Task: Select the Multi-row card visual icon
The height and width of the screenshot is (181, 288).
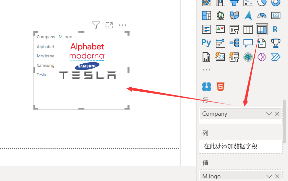Action: pyautogui.click(x=207, y=29)
